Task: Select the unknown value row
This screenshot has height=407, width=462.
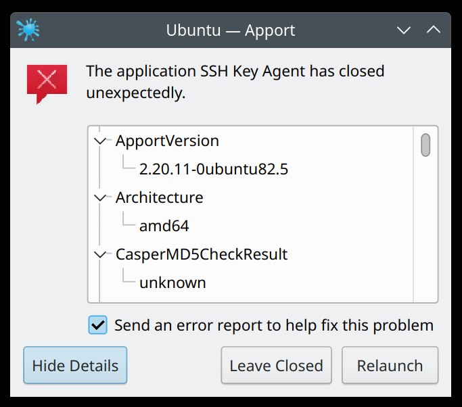Action: [172, 283]
